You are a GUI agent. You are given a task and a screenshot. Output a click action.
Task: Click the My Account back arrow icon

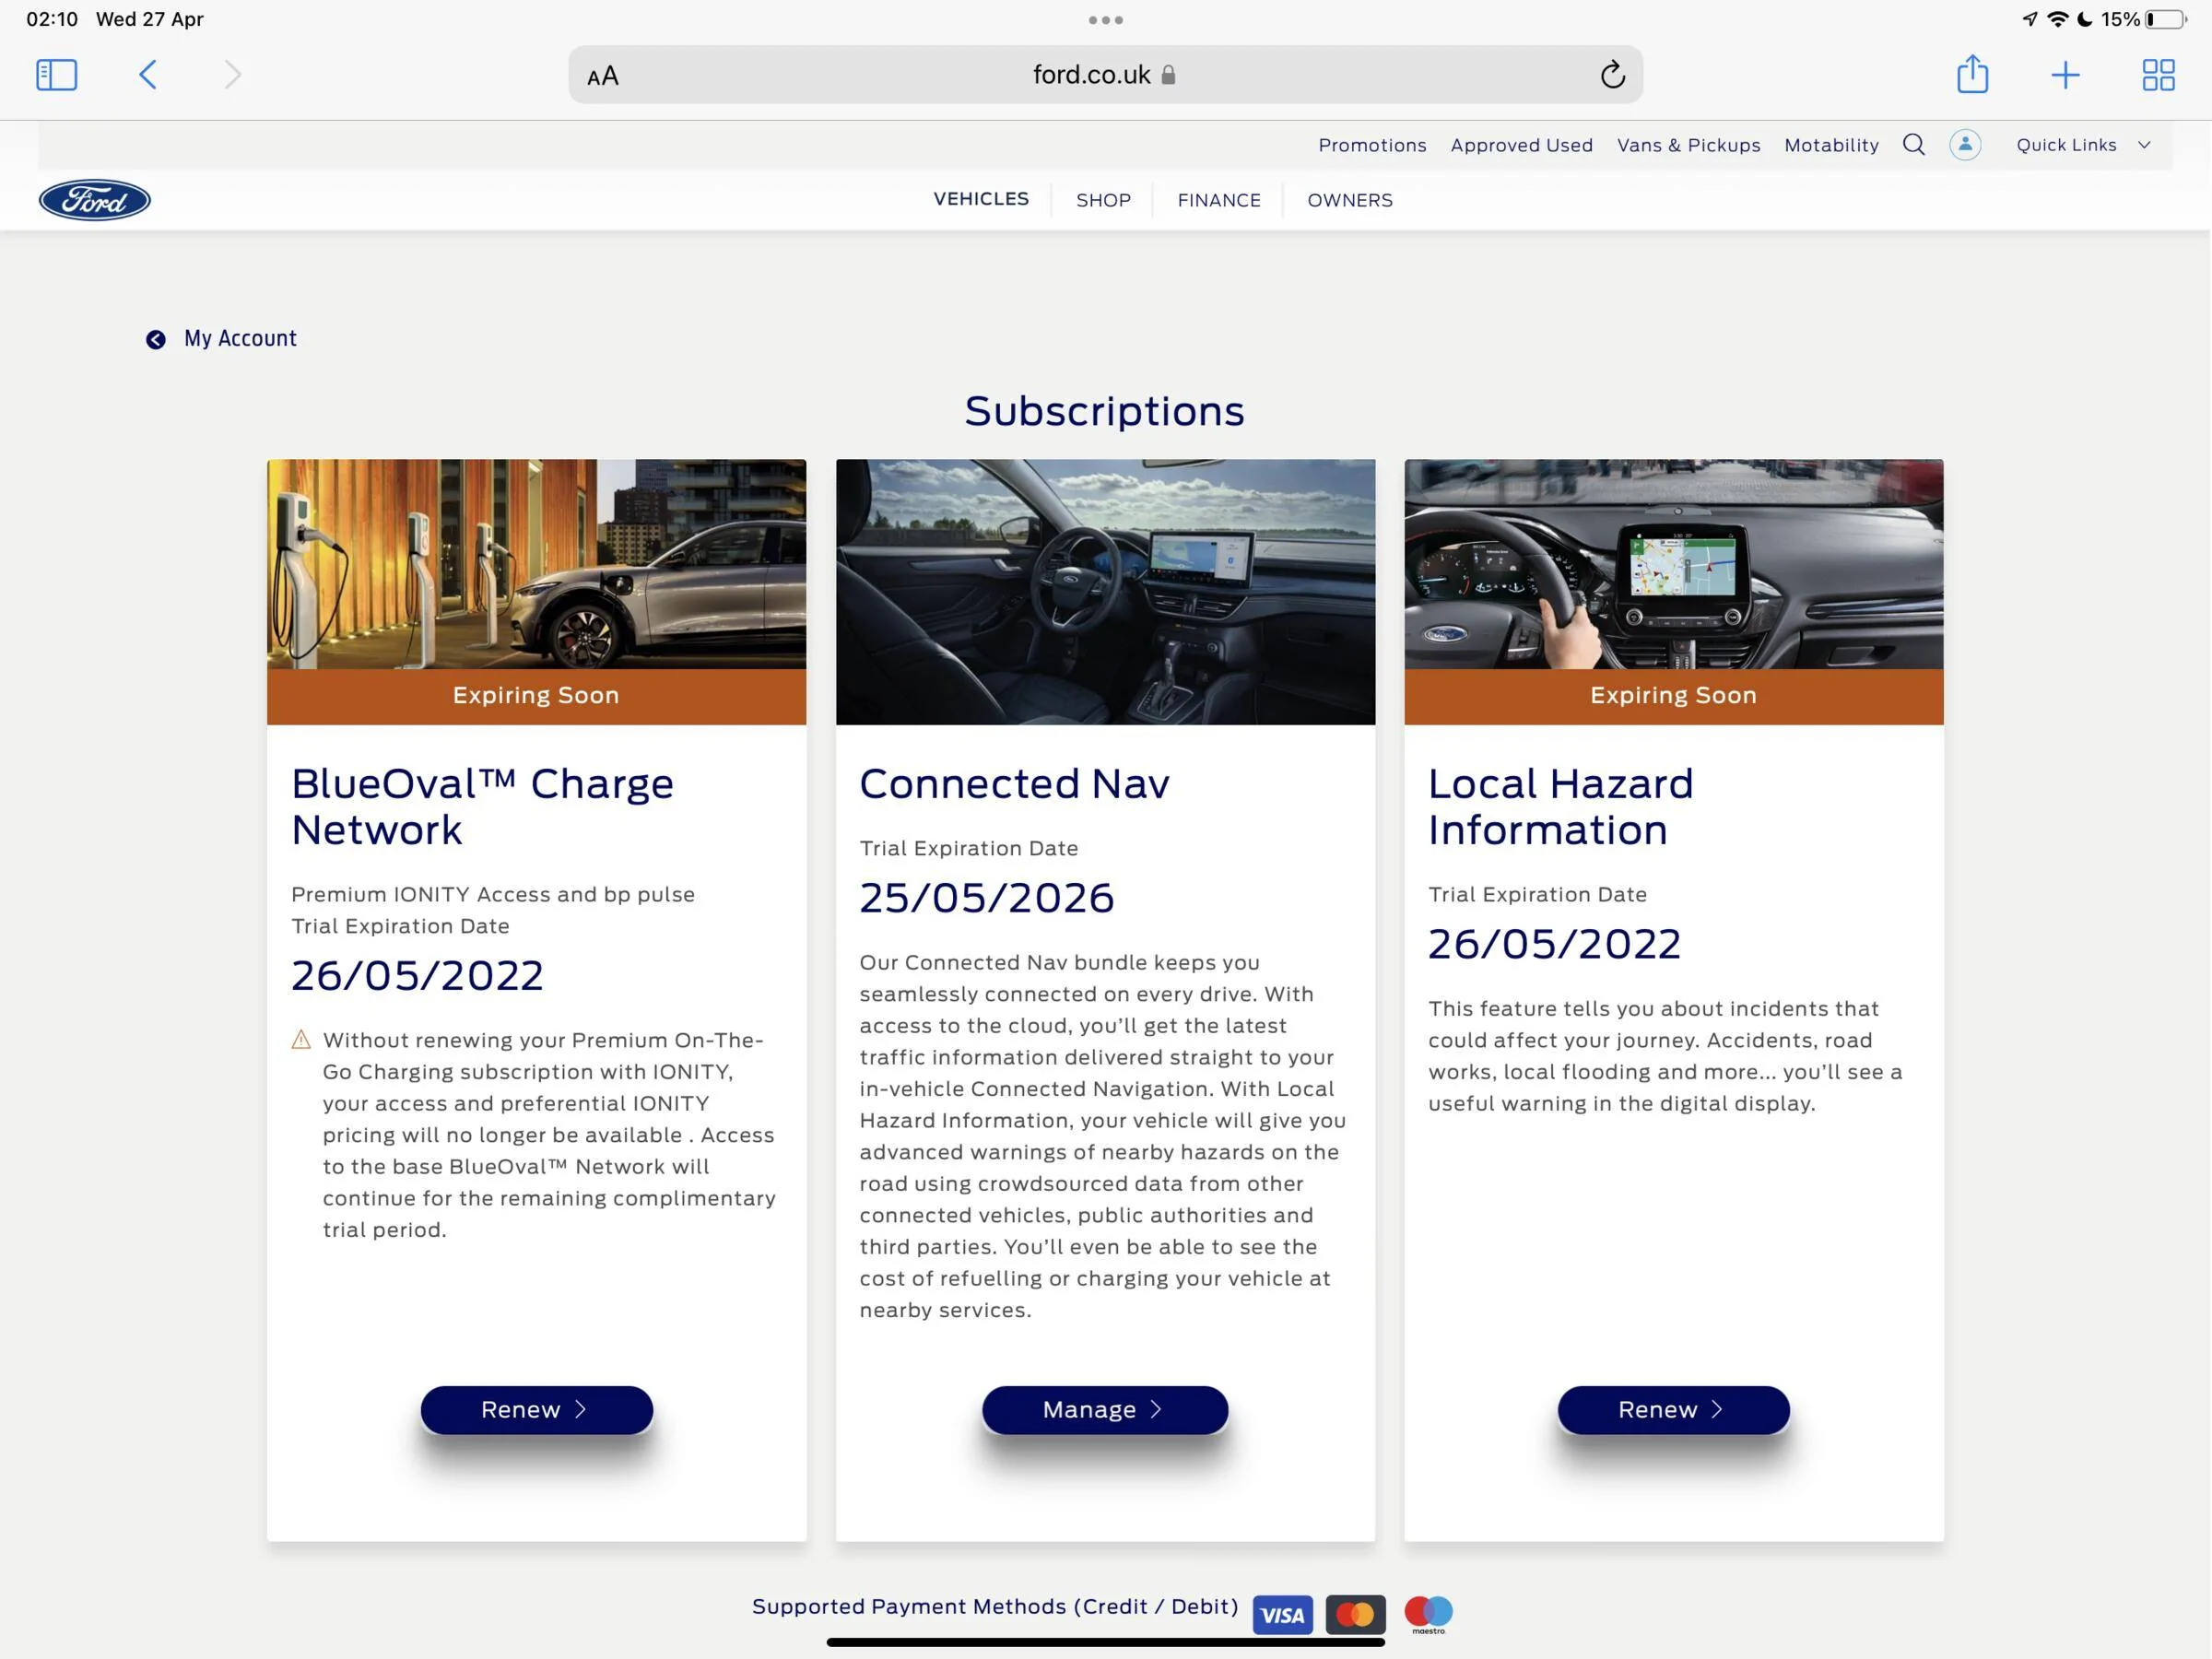[156, 340]
